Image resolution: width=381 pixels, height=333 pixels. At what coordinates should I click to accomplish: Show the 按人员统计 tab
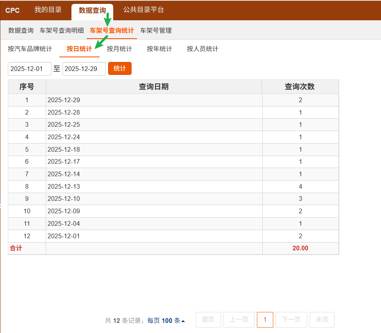pyautogui.click(x=203, y=49)
